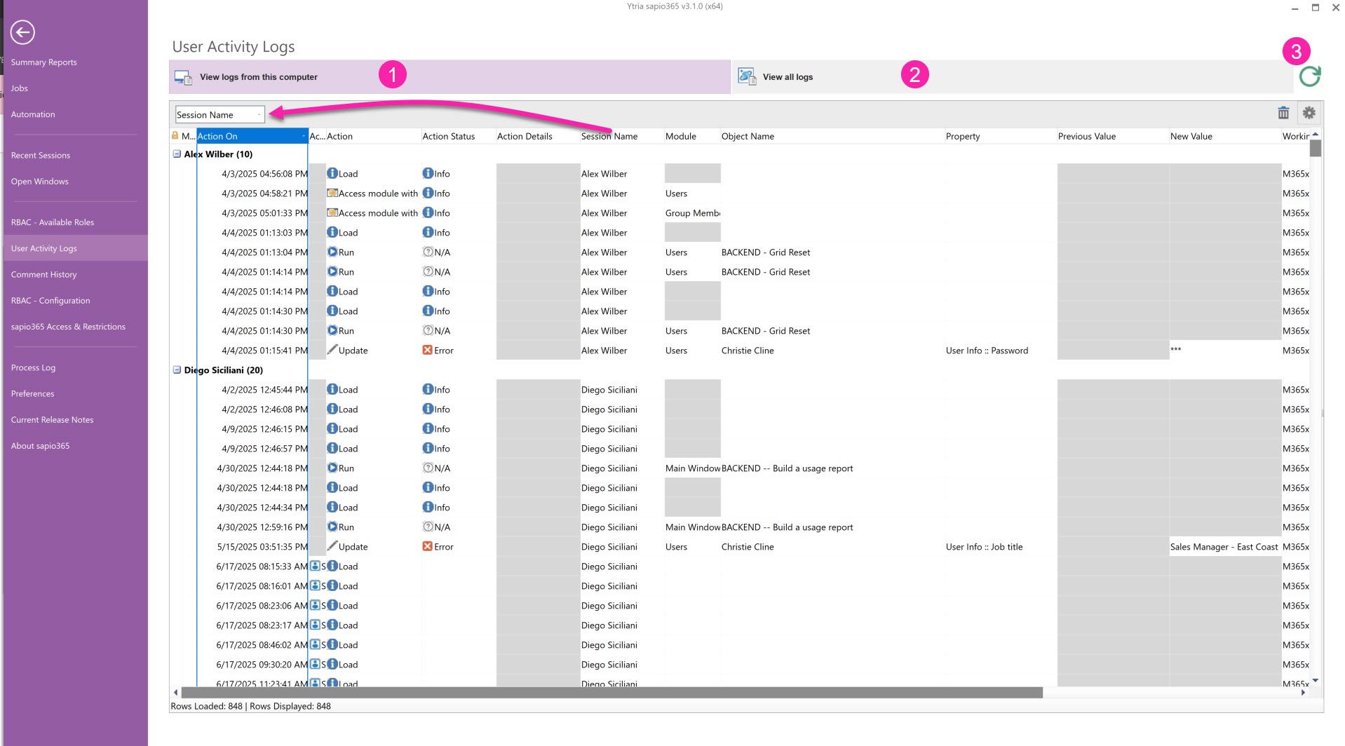Open the Summary Reports menu item

click(x=44, y=62)
